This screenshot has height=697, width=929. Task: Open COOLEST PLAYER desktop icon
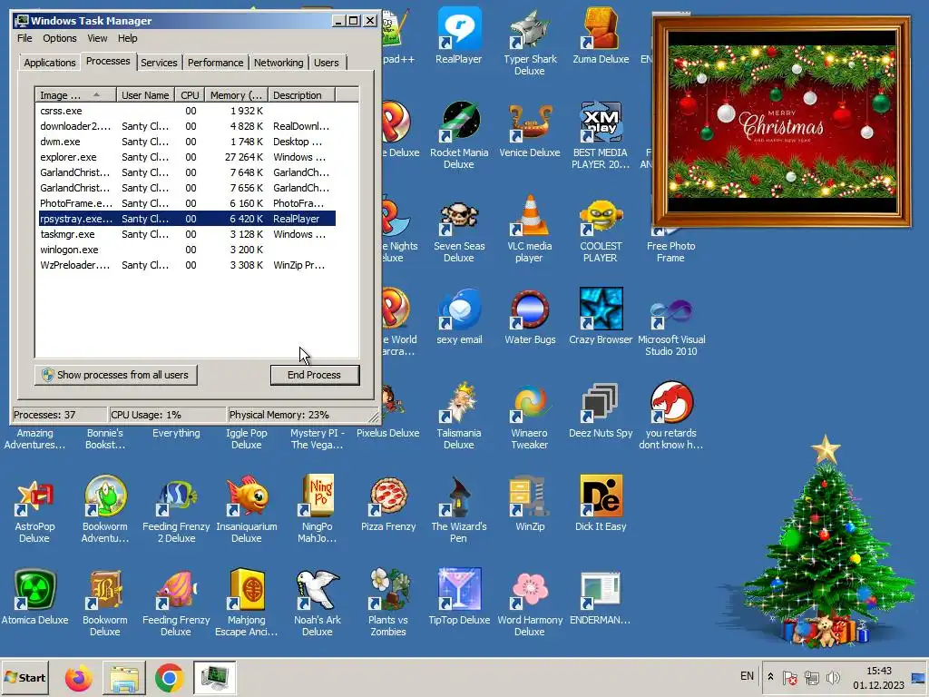601,229
